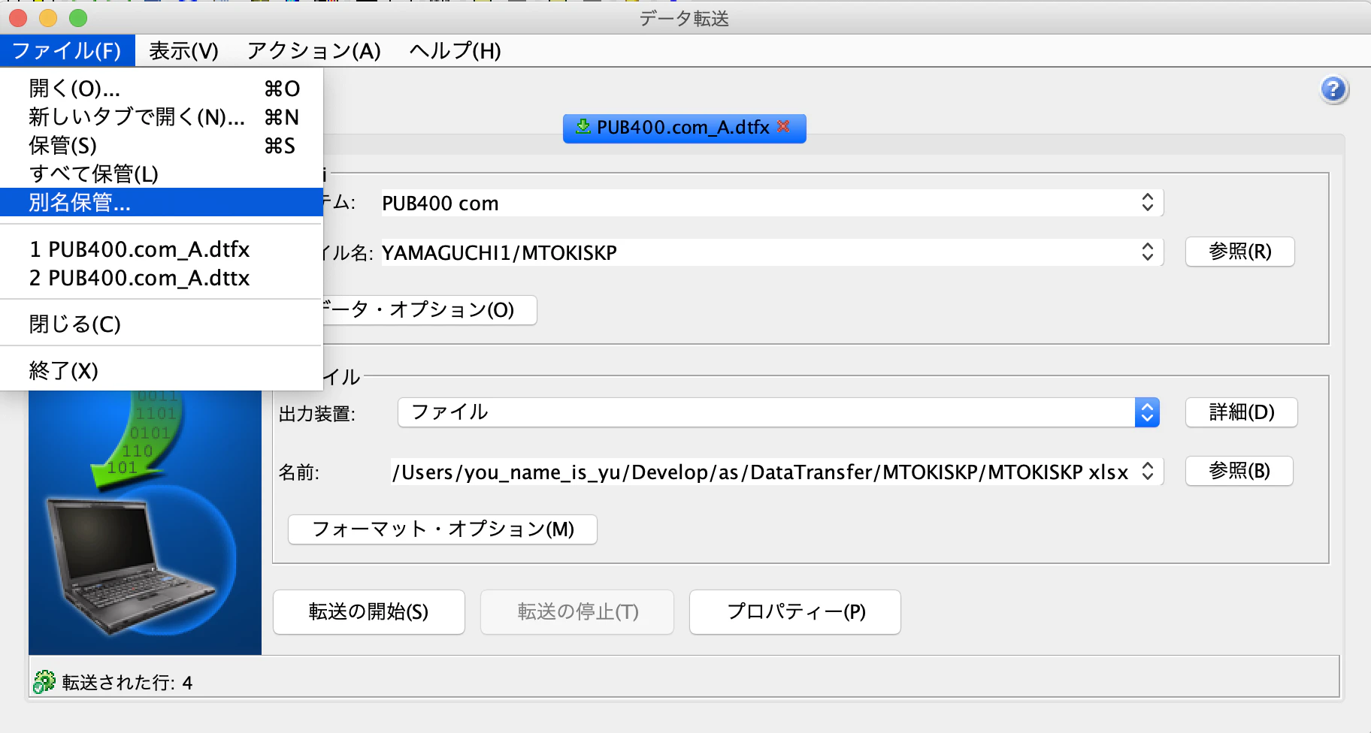This screenshot has height=733, width=1371.
Task: Open recent file 1 PUB400.com_A.dtfx
Action: click(x=162, y=249)
